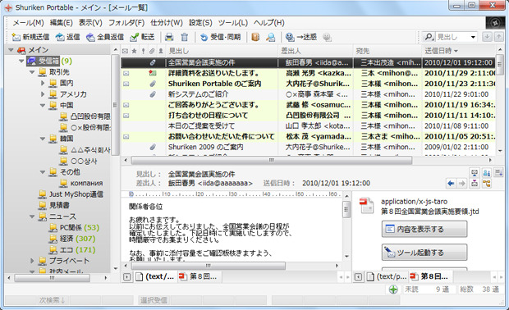The image size is (509, 310).
Task: Click the exclamation priority column header
Action: point(143,51)
